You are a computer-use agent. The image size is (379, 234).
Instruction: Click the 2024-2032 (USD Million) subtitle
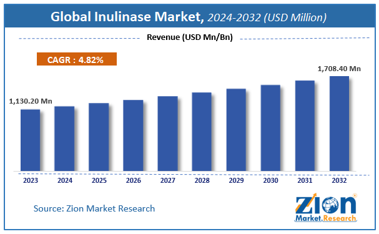click(267, 17)
